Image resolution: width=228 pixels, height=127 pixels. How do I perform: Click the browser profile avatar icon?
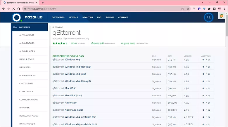[x=220, y=9]
